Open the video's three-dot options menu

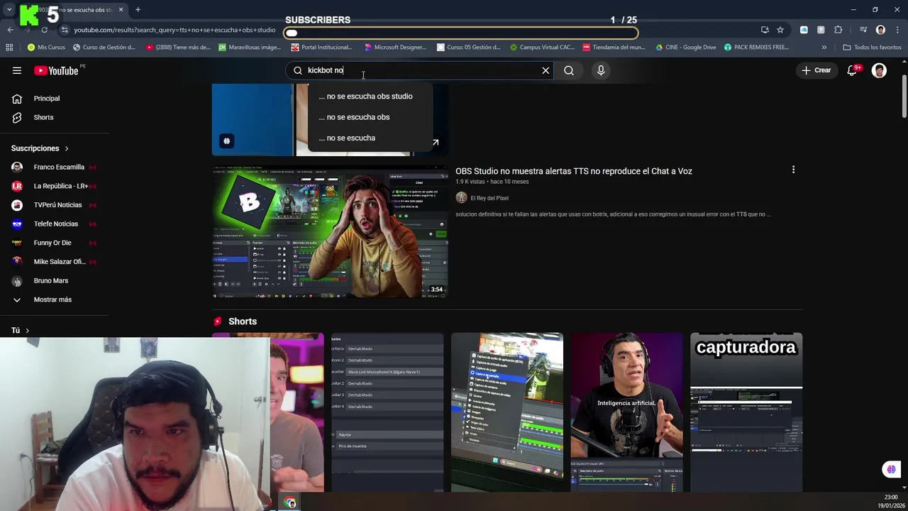[793, 170]
